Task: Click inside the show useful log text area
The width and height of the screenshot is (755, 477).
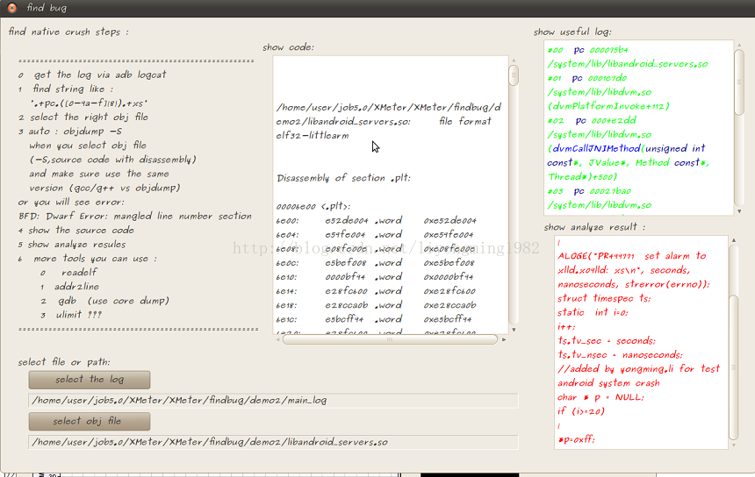Action: coord(636,127)
